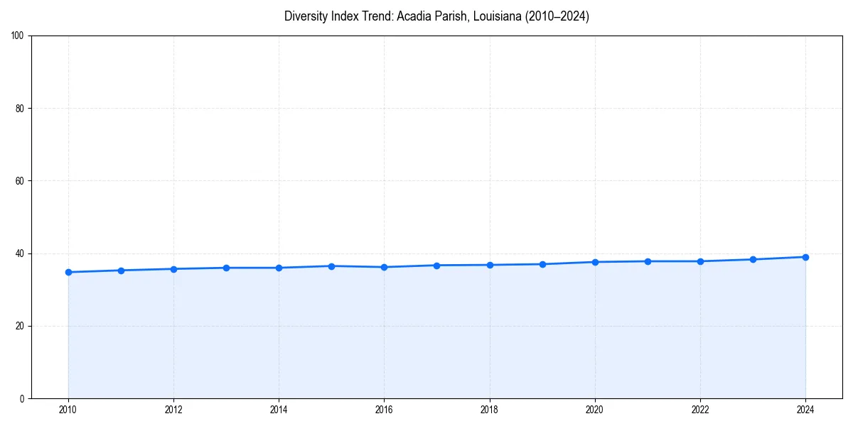Click the chart title text
Image resolution: width=853 pixels, height=426 pixels.
click(x=436, y=16)
